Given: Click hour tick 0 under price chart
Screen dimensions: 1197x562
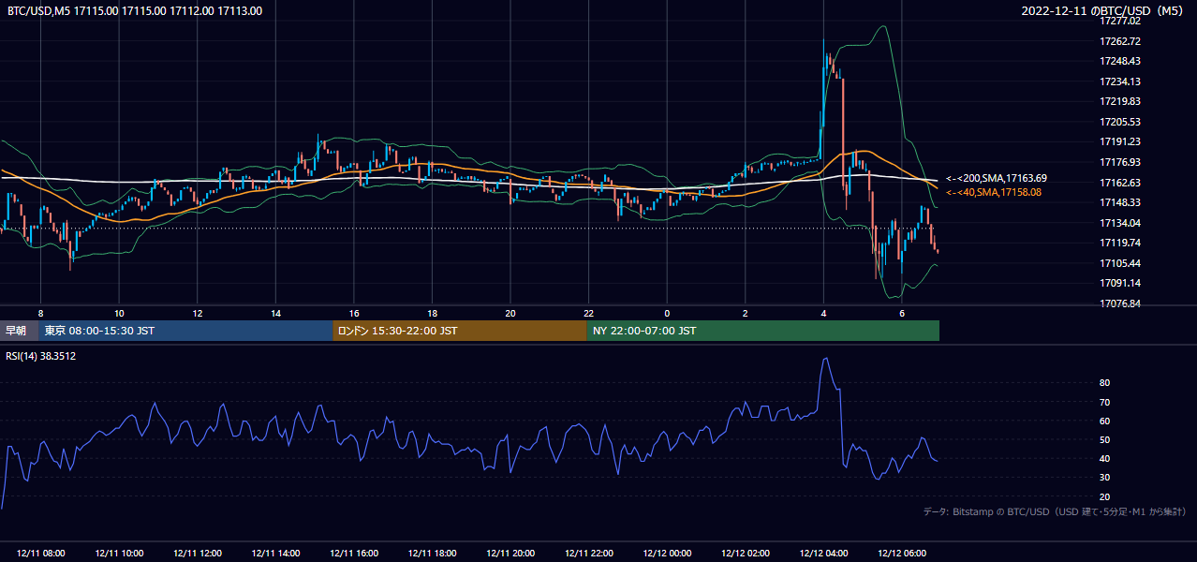Looking at the screenshot, I should [667, 313].
